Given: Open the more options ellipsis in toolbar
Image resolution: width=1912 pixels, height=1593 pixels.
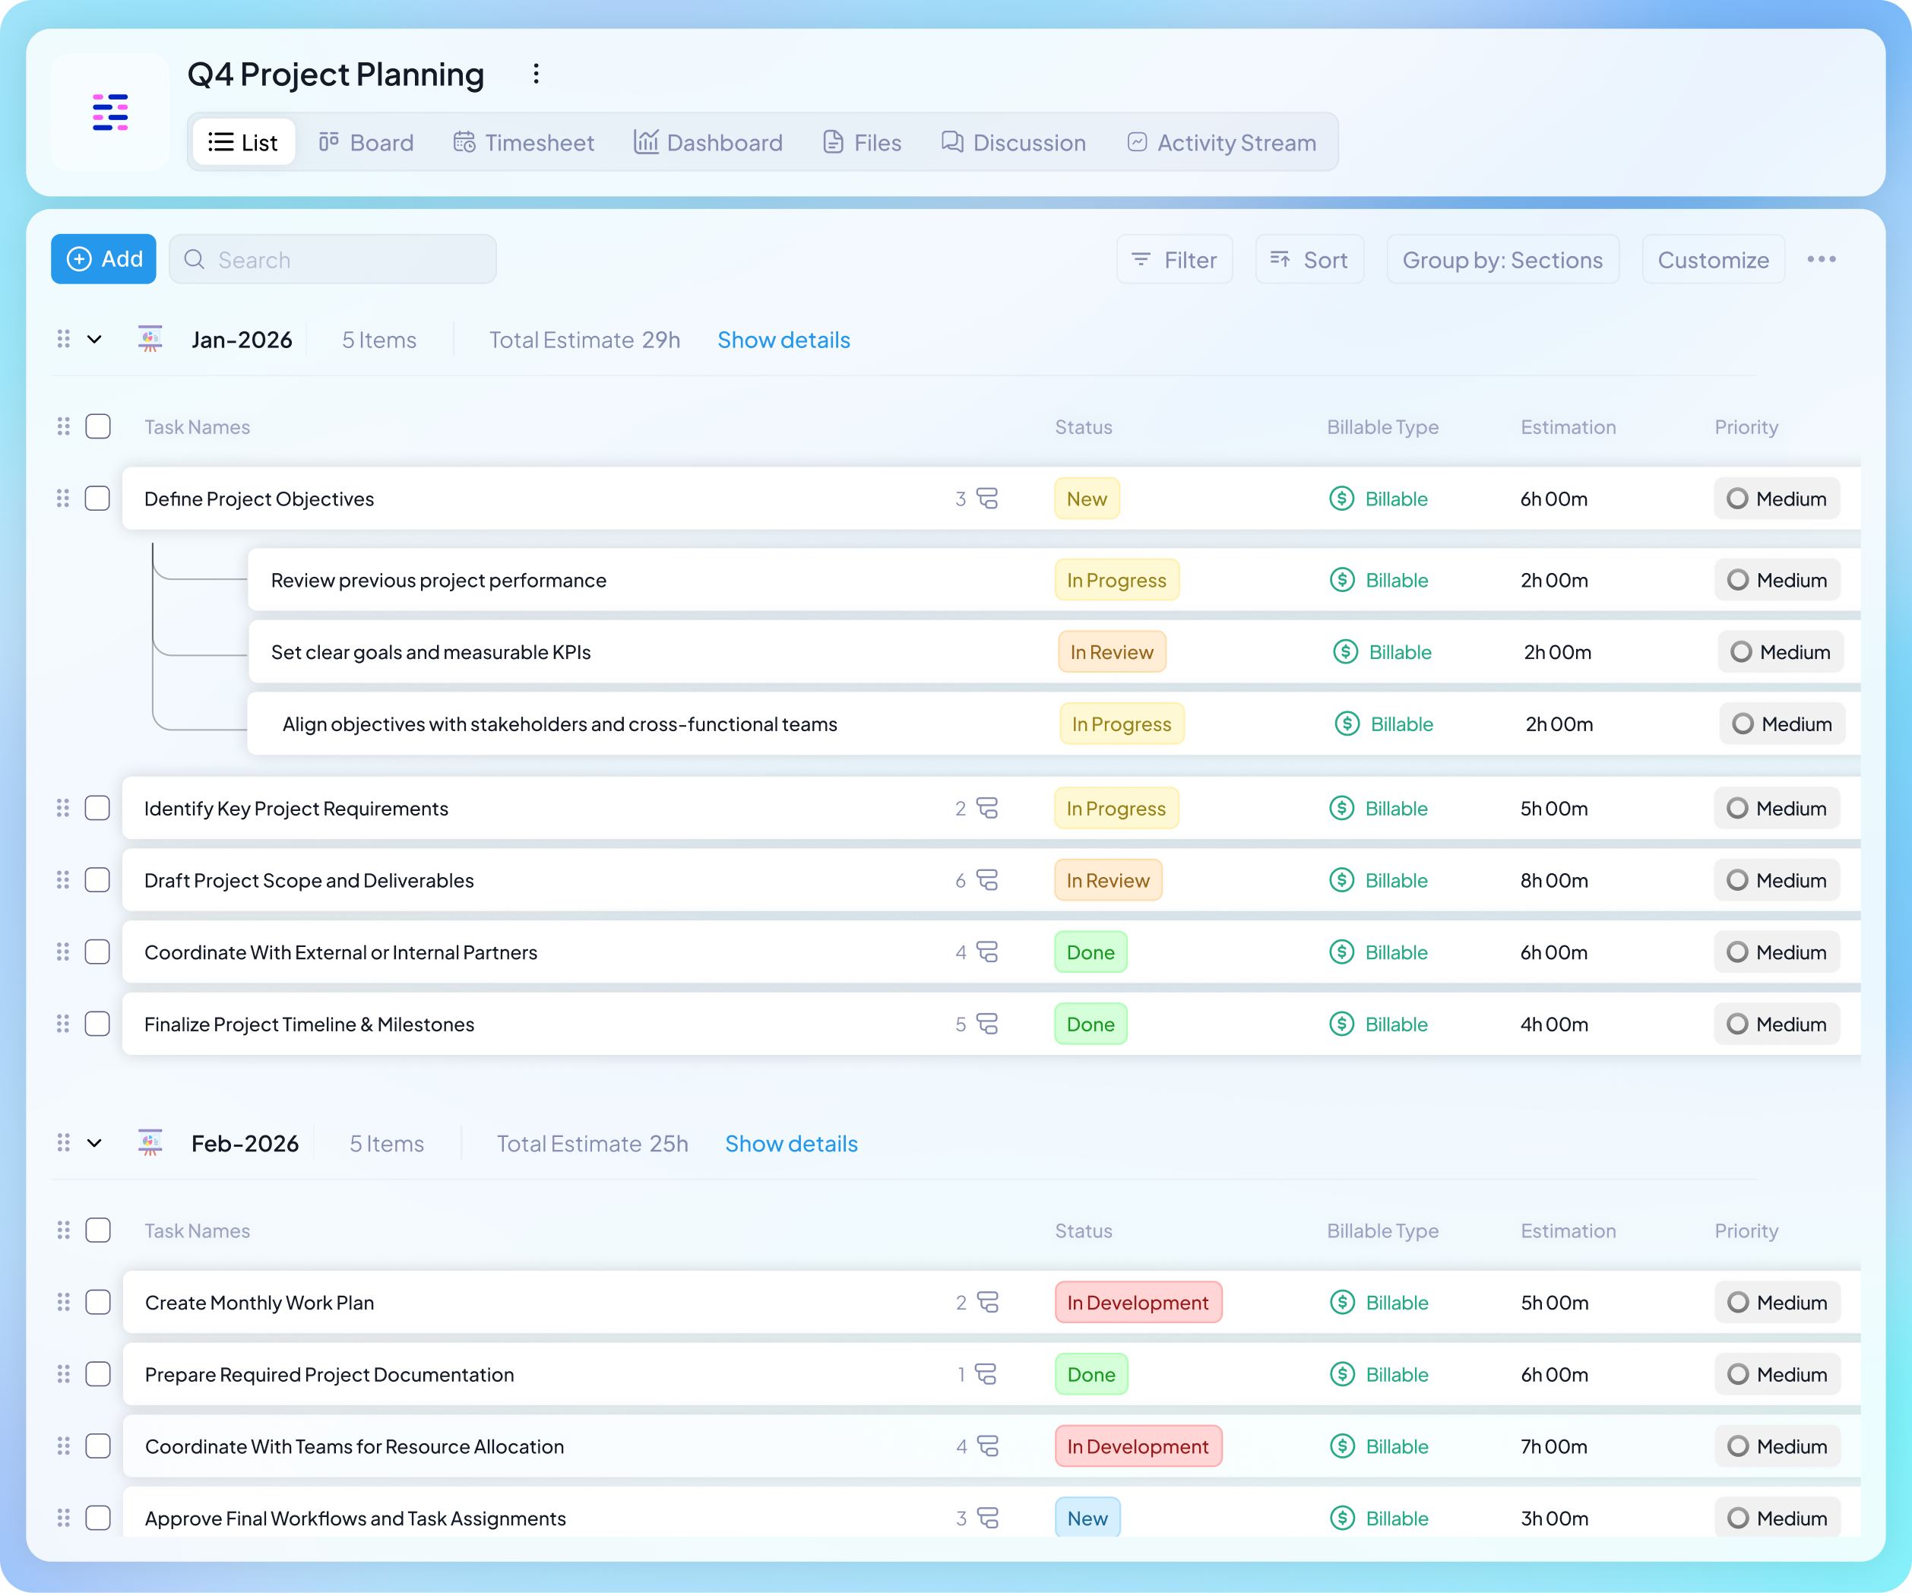Looking at the screenshot, I should 1821,260.
